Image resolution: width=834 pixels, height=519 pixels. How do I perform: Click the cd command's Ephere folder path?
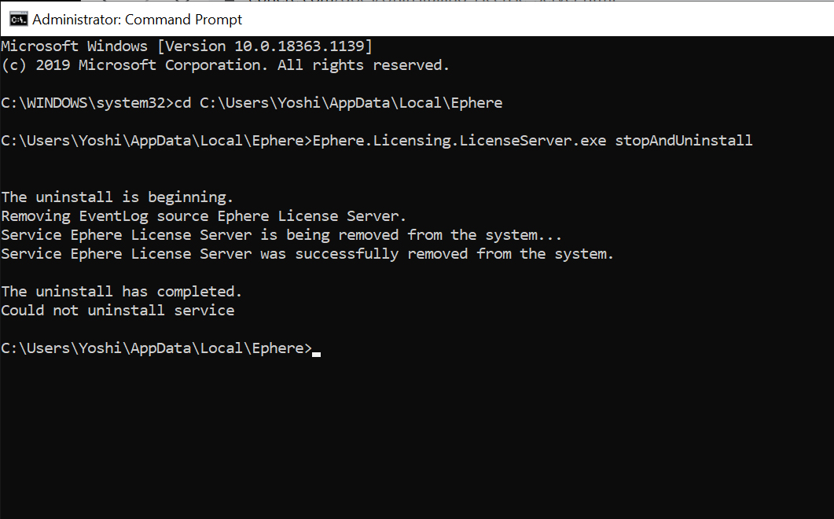pyautogui.click(x=351, y=103)
